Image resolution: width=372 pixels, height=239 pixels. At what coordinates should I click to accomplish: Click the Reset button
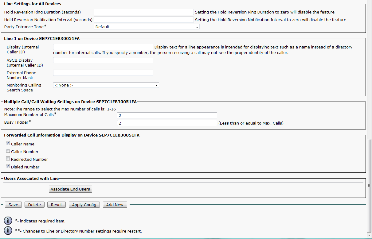tap(57, 205)
